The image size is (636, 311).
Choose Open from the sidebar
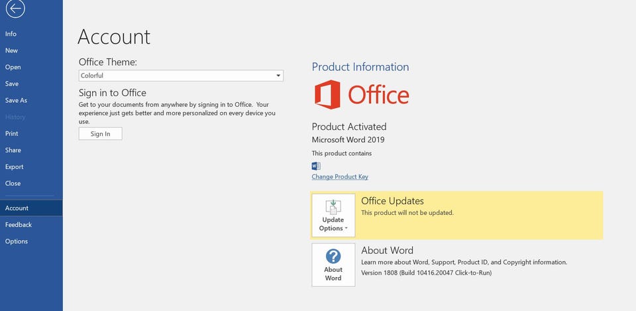tap(31, 67)
